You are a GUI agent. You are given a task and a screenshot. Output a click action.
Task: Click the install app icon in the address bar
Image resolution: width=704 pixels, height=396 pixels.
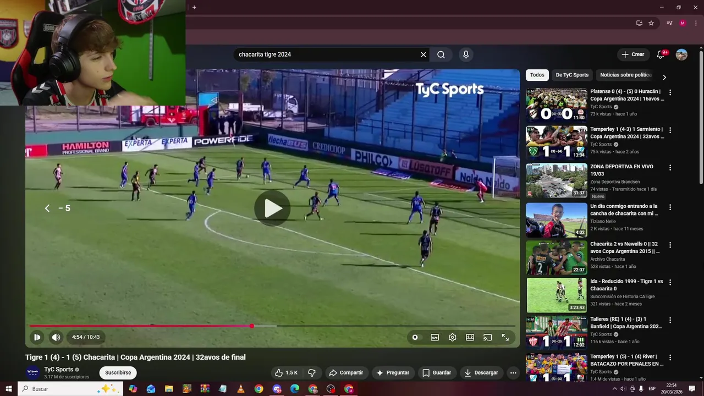[x=639, y=23]
